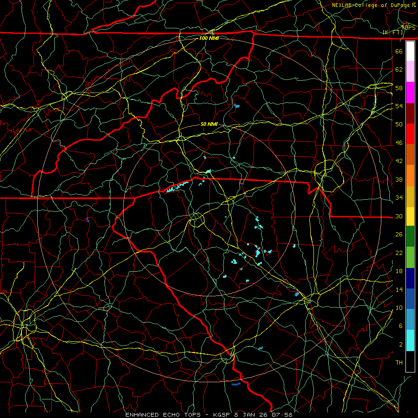
Task: Click the bright red 50 kft legend swatch
Action: pos(410,134)
